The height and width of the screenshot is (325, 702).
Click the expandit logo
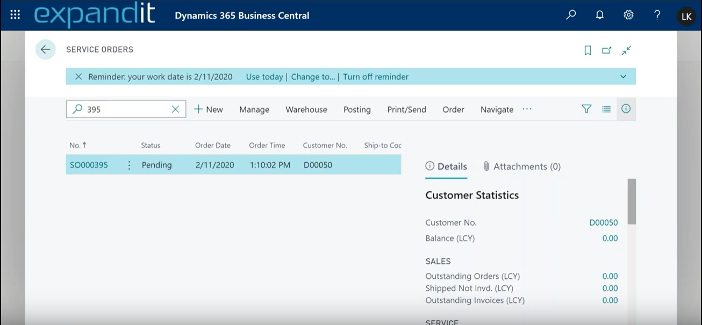pyautogui.click(x=95, y=15)
